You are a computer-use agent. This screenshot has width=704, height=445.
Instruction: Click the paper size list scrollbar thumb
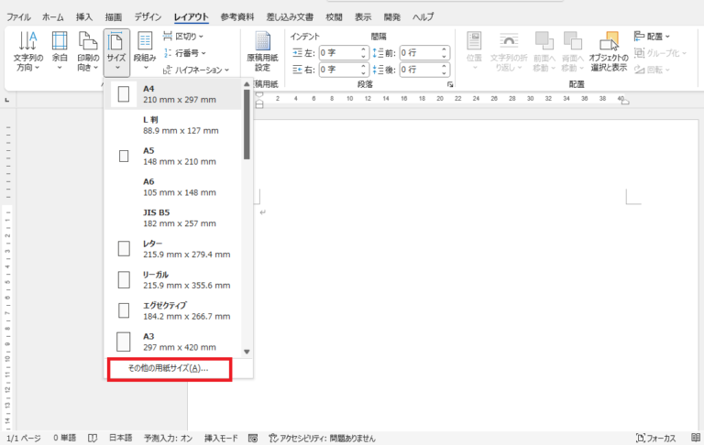click(x=247, y=125)
